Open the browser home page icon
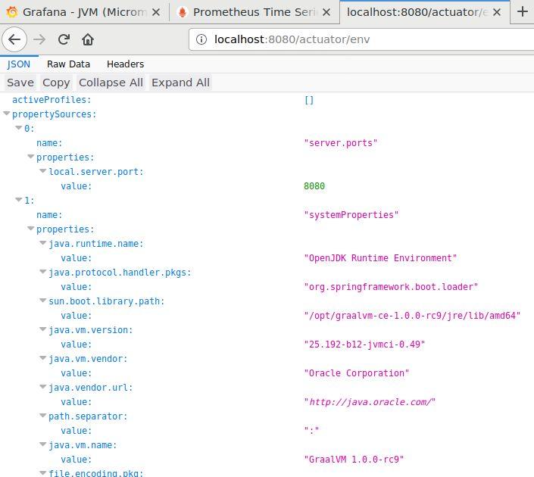Image resolution: width=534 pixels, height=477 pixels. click(x=88, y=39)
